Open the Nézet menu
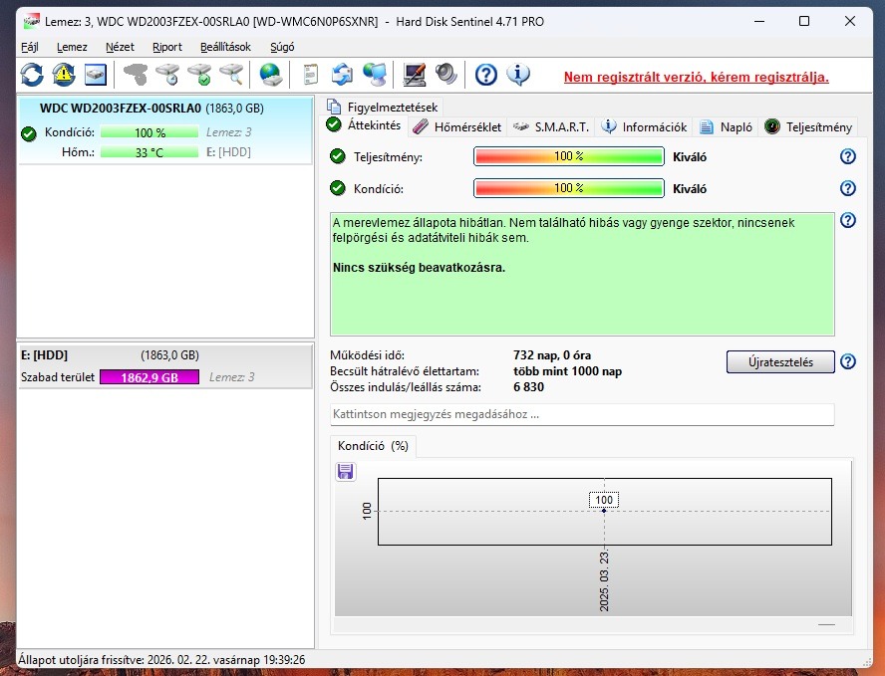 120,47
